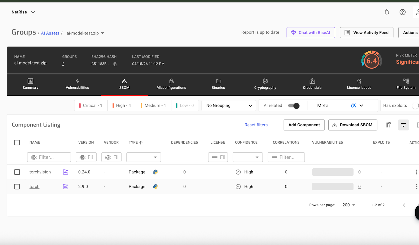Open row actions menu for torch
Screen dimensions: 419x245
click(x=416, y=187)
